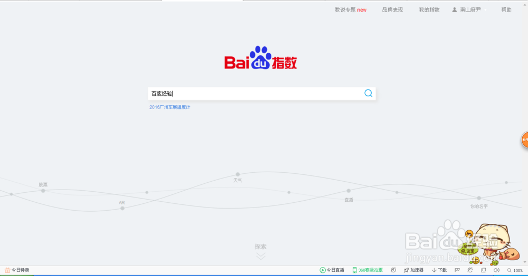Screen dimensions: 528x276
Task: Open the 加速器 rocket accelerator
Action: point(413,270)
